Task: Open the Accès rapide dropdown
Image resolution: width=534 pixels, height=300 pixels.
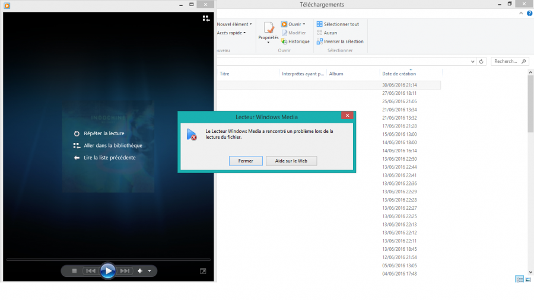Action: [x=231, y=33]
